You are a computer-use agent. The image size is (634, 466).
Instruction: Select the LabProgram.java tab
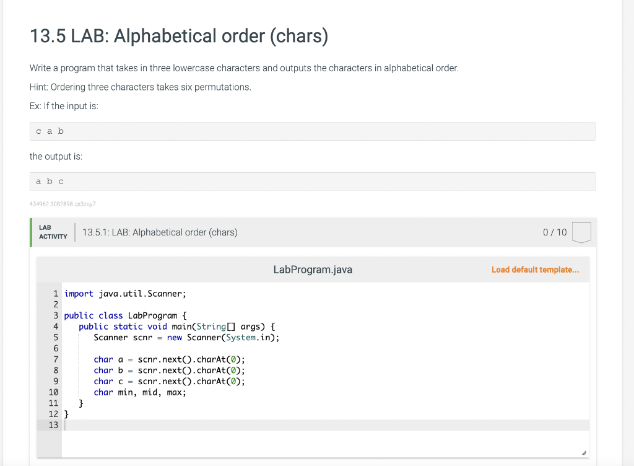(x=313, y=269)
